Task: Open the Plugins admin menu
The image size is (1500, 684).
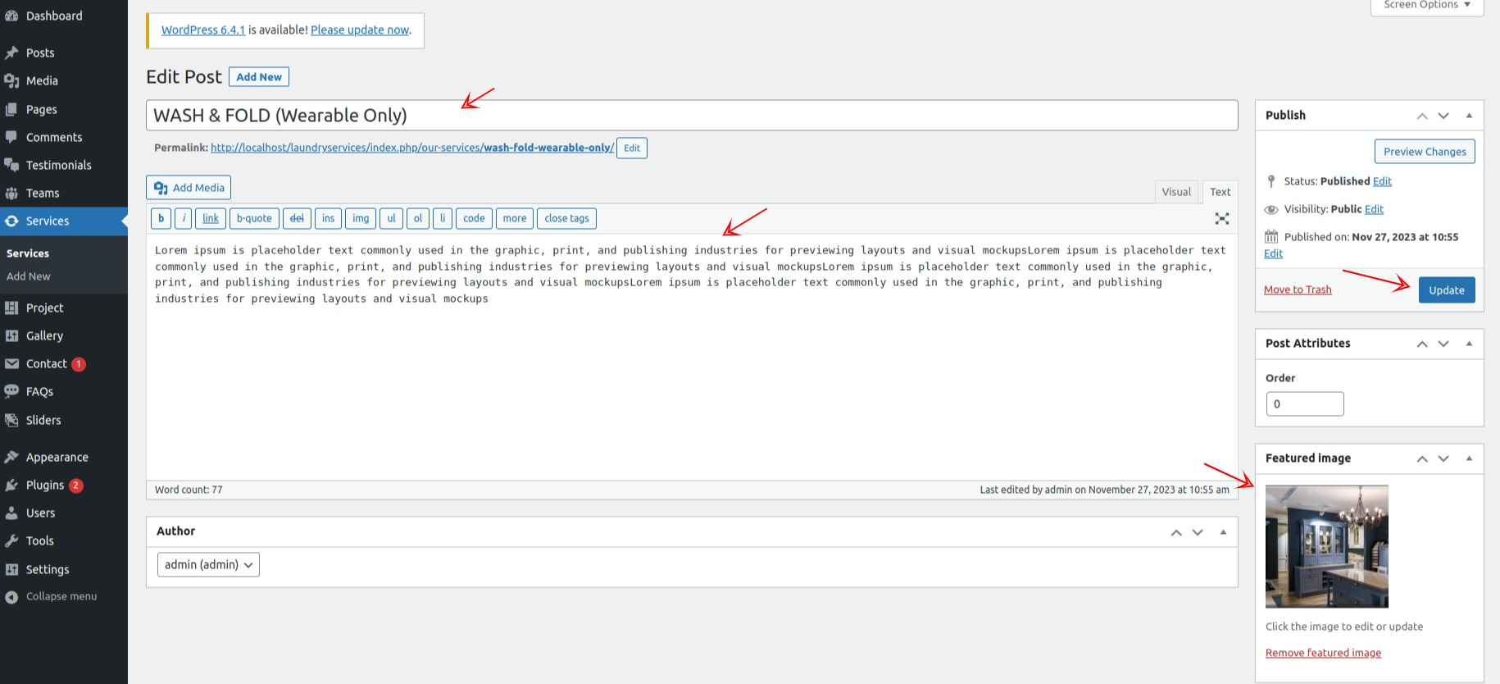Action: click(45, 485)
